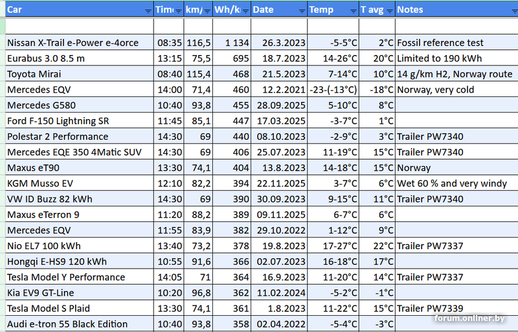Select the Ford F-150 Lightning SR cell
The width and height of the screenshot is (518, 332).
coord(80,120)
